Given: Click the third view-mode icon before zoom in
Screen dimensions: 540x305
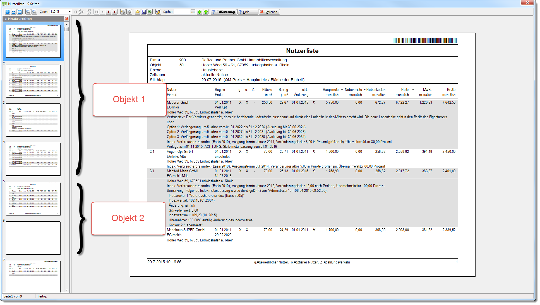Looking at the screenshot, I should pyautogui.click(x=20, y=12).
